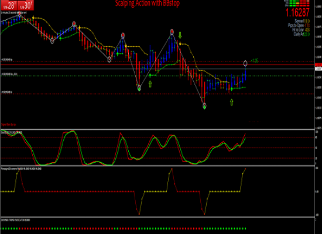Click the Spread value label

pos(302,21)
